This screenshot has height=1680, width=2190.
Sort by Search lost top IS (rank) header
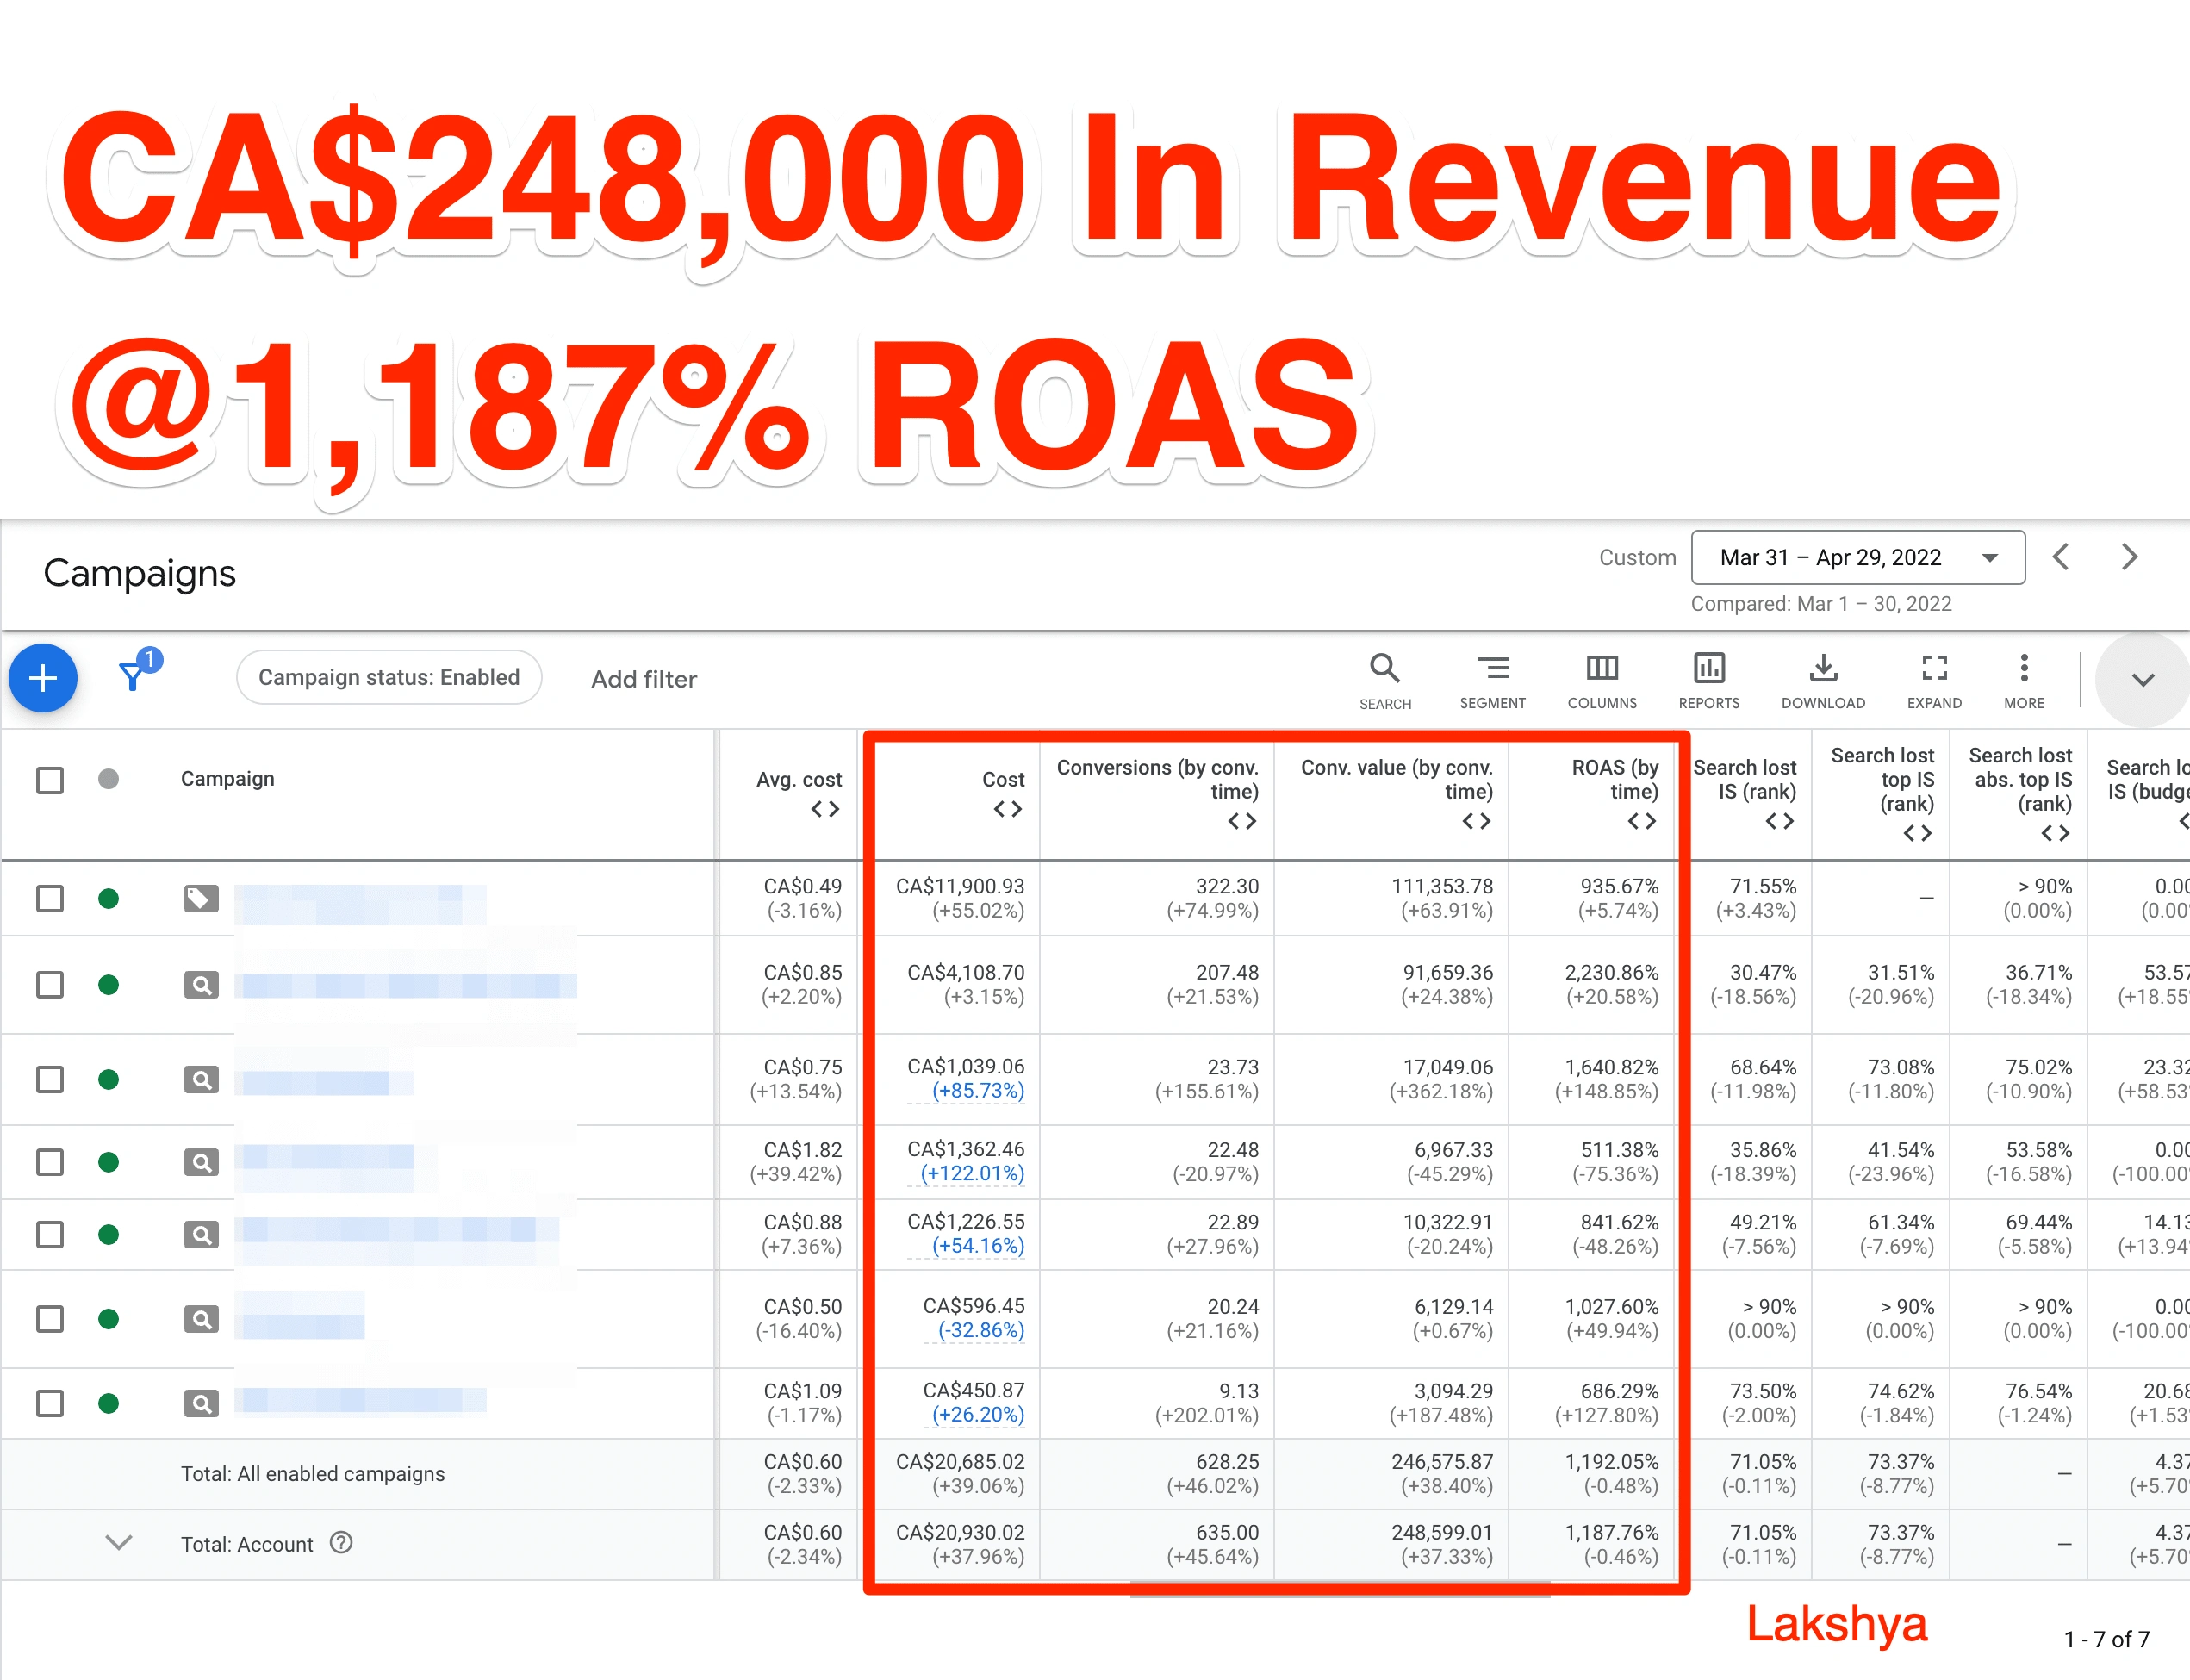tap(1882, 779)
